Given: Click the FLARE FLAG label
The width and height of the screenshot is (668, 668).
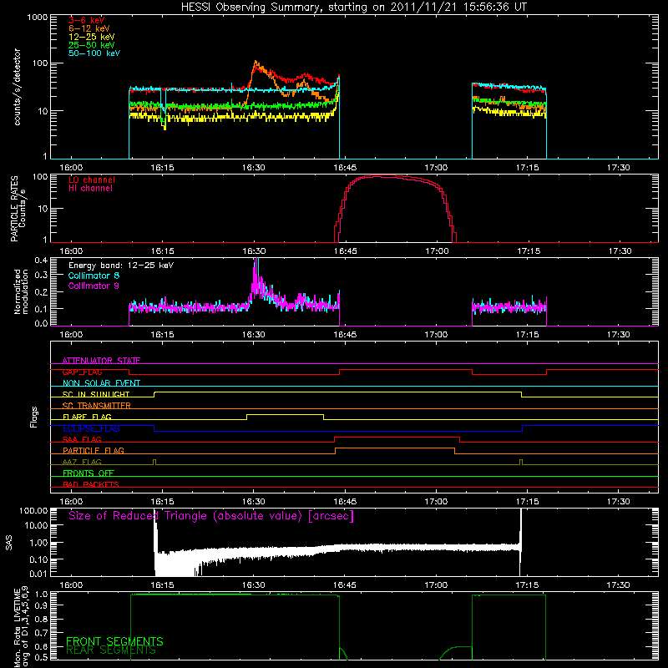Looking at the screenshot, I should tap(87, 417).
